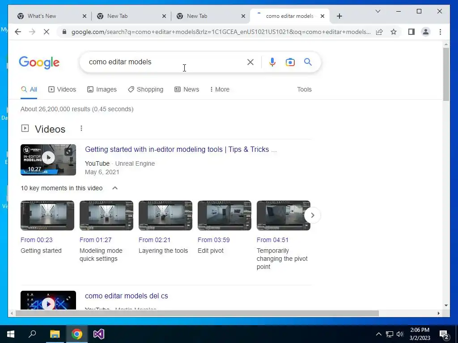Click From 03:59 timestamp link

(213, 240)
